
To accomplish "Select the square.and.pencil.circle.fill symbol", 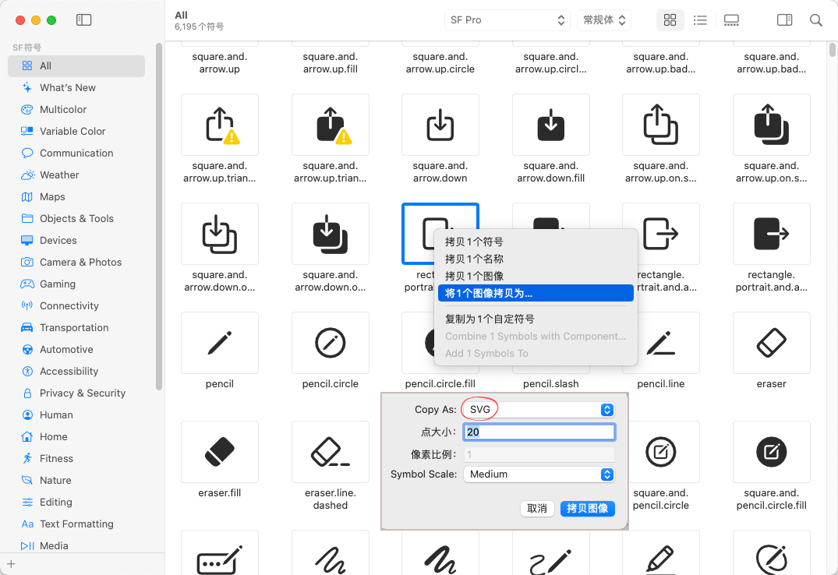I will [x=771, y=452].
